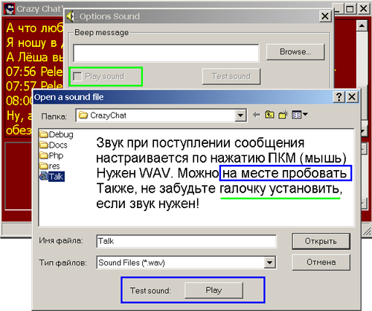
Task: Close the Options Sound window
Action: [x=325, y=16]
